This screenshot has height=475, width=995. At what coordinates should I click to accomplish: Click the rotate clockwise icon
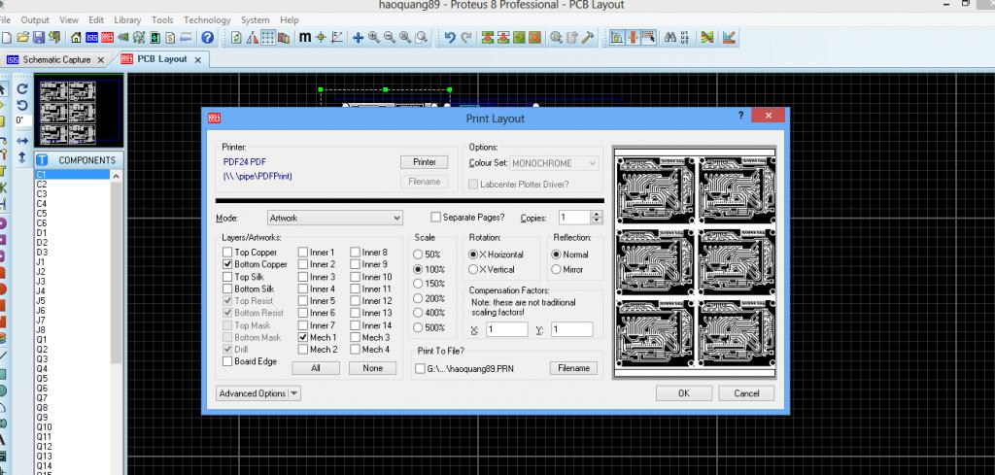22,88
